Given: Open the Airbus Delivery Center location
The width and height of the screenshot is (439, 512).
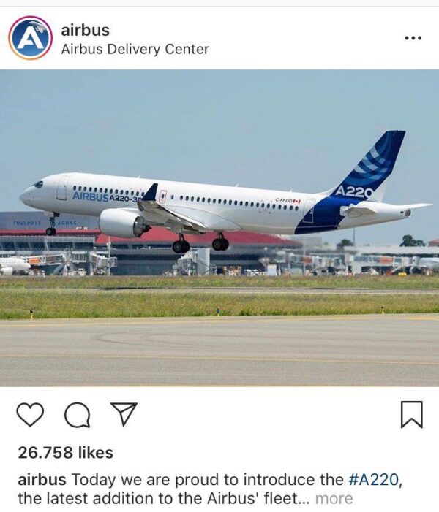Looking at the screenshot, I should [x=135, y=50].
